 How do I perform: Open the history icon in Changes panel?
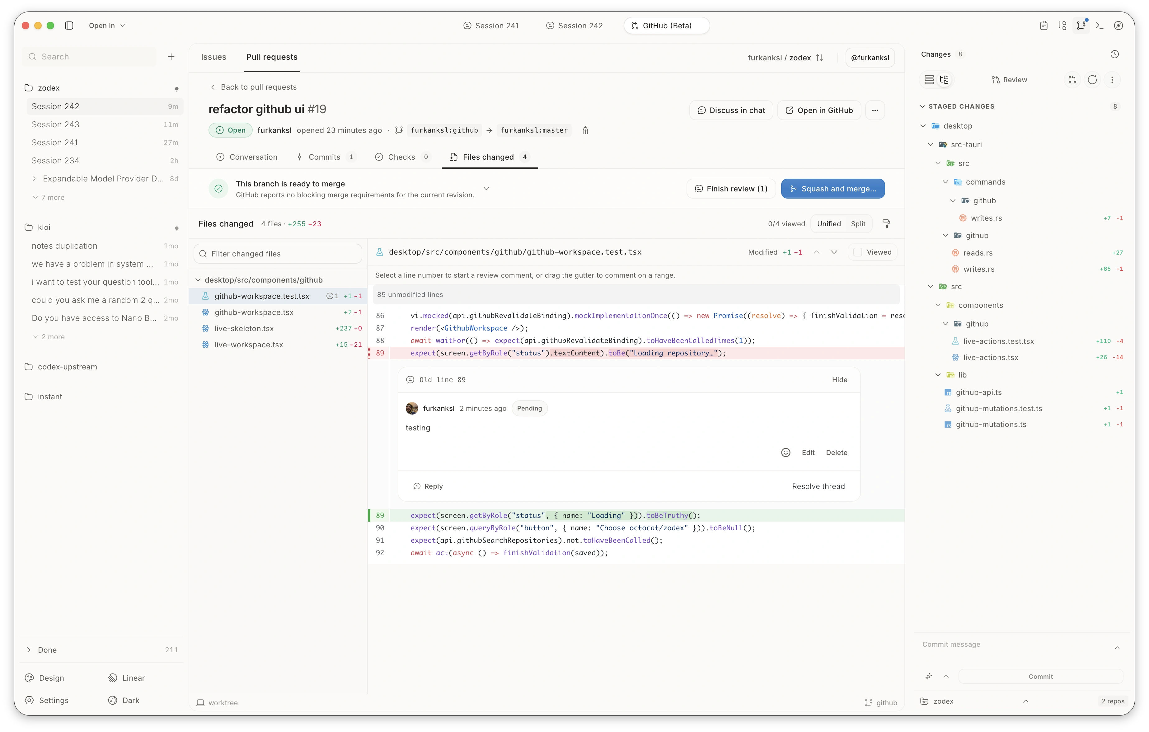(1114, 54)
